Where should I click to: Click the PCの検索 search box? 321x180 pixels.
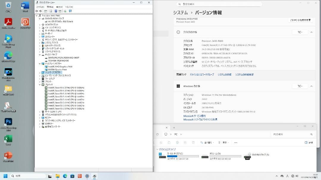coord(293,134)
